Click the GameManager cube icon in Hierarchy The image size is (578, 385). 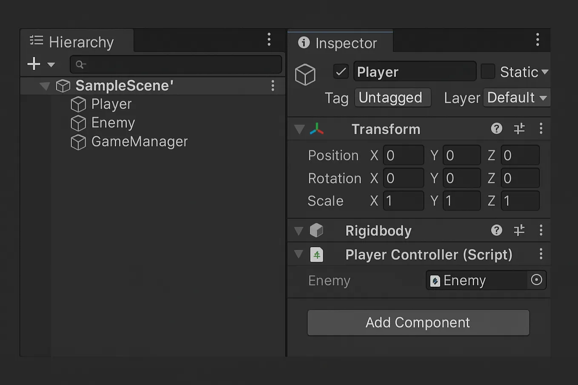click(78, 142)
